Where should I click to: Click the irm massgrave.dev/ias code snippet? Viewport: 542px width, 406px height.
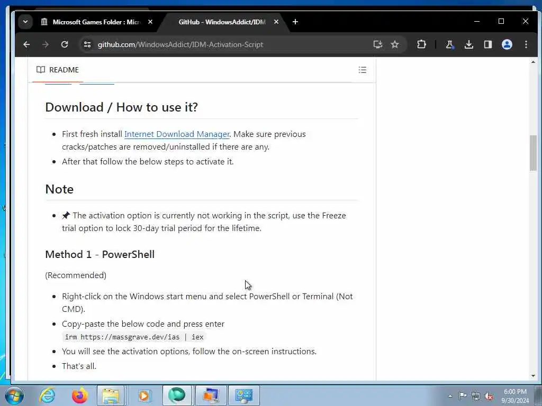point(134,337)
